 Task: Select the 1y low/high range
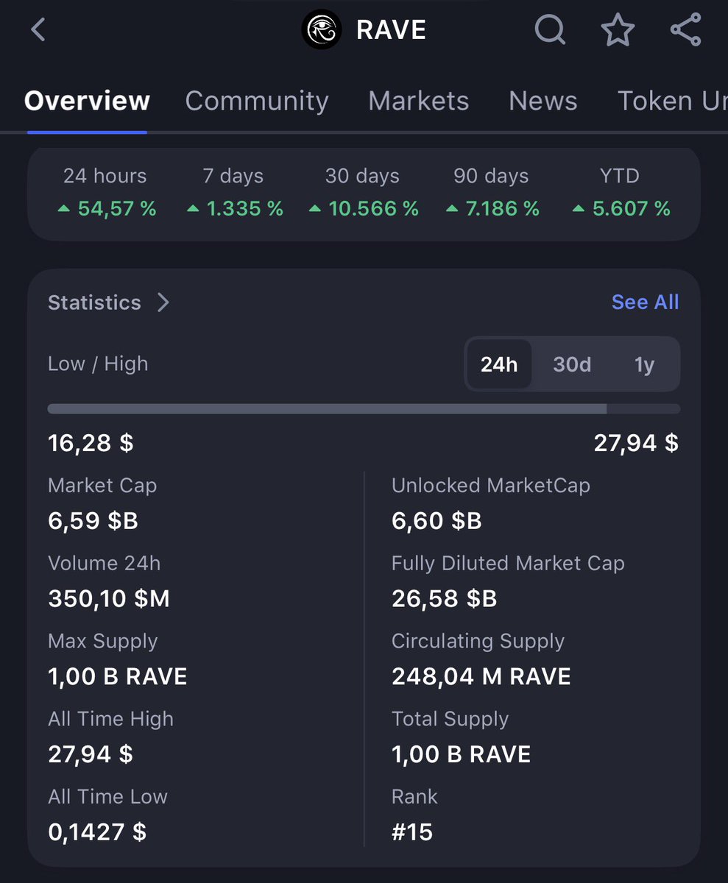(644, 364)
